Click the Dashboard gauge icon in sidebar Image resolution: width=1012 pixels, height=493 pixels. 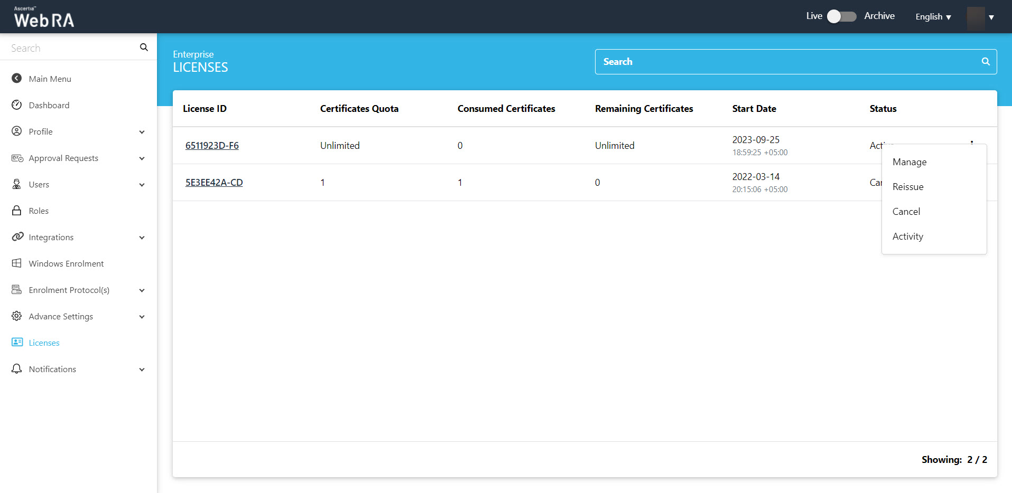[x=17, y=105]
